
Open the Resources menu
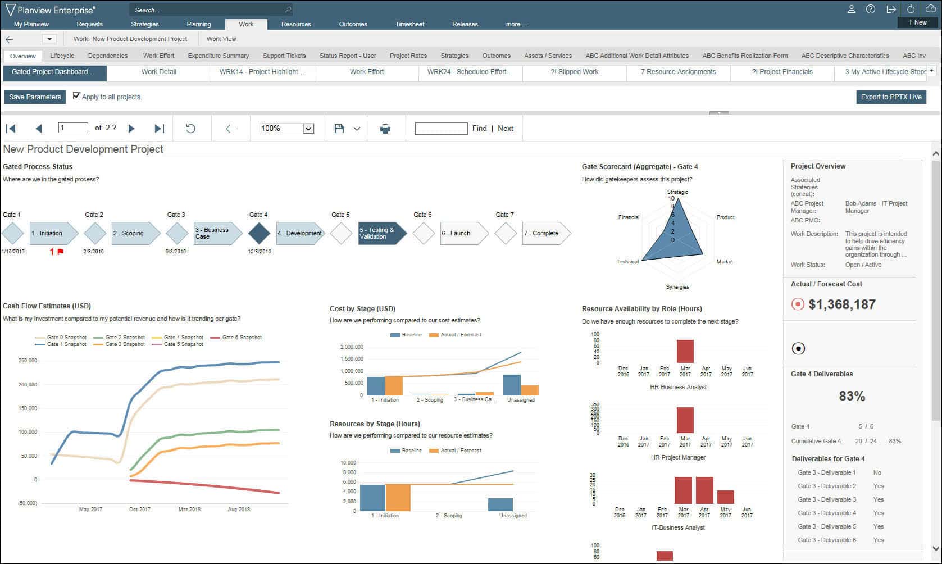click(x=296, y=24)
